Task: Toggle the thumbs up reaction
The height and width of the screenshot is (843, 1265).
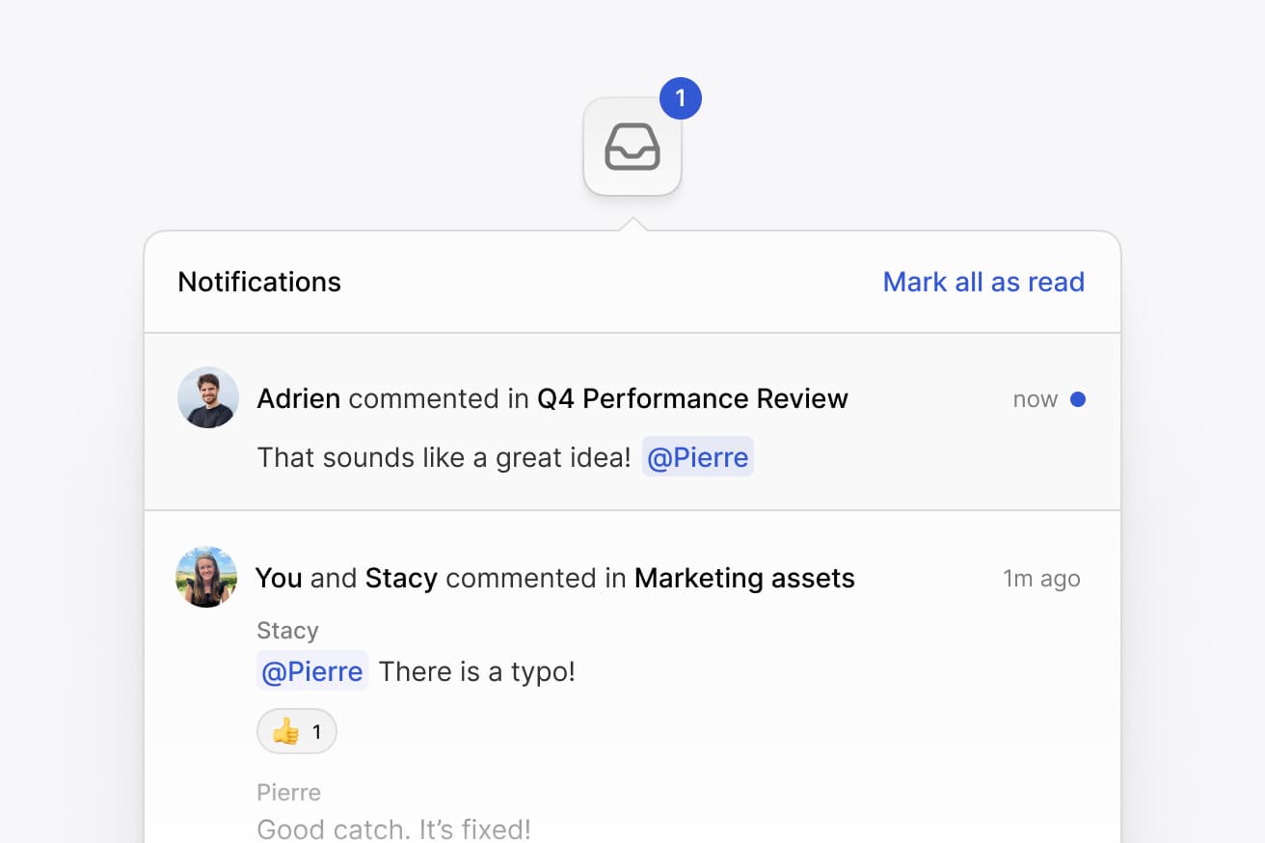Action: pyautogui.click(x=297, y=732)
